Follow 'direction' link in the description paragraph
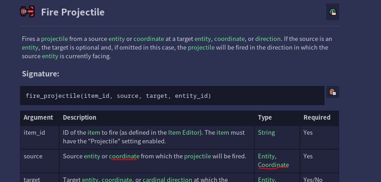 268,39
